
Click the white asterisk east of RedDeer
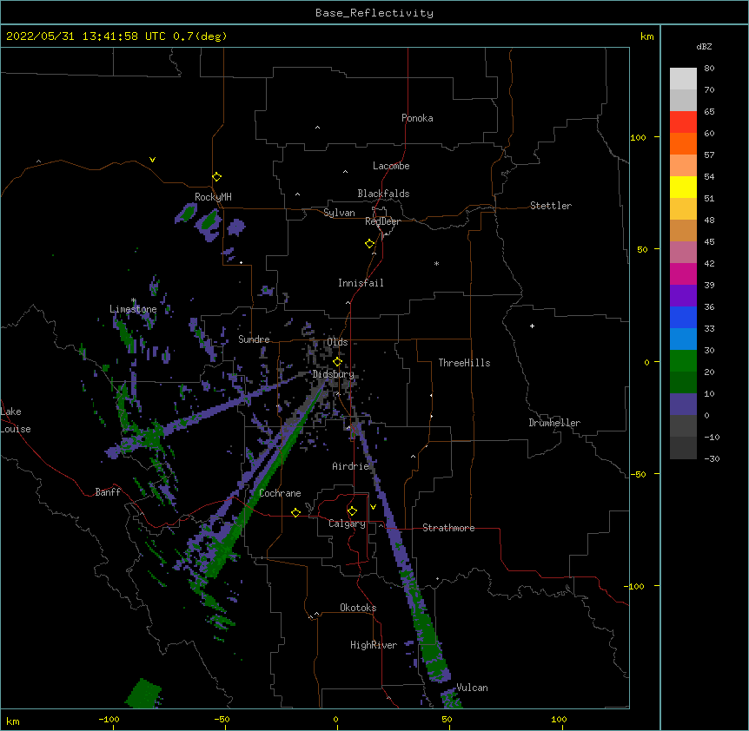click(x=436, y=263)
